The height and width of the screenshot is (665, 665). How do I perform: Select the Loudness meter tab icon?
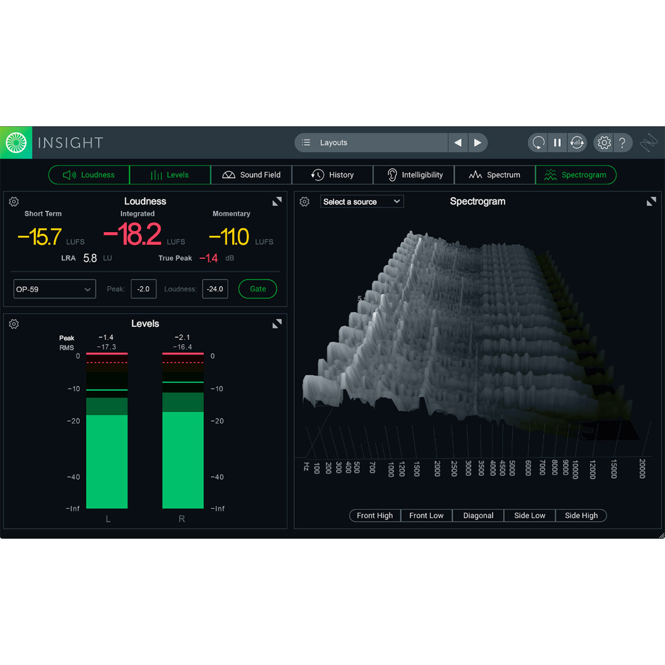(x=69, y=175)
